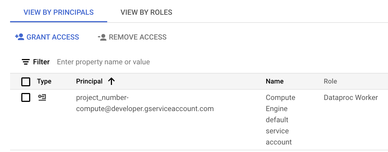Click the Role column header

click(330, 81)
